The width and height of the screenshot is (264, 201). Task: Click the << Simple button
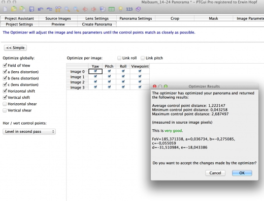coord(15,48)
